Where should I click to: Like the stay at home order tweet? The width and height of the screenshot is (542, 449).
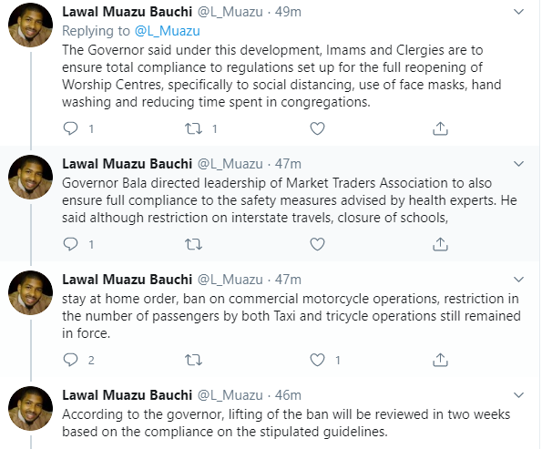click(x=317, y=360)
